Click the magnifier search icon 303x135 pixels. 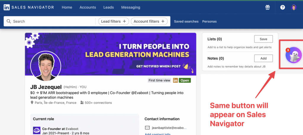(x=9, y=21)
